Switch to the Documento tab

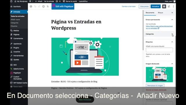pyautogui.click(x=150, y=13)
